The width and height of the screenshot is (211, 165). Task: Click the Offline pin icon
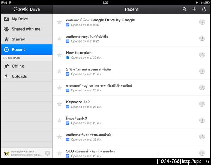pos(6,66)
